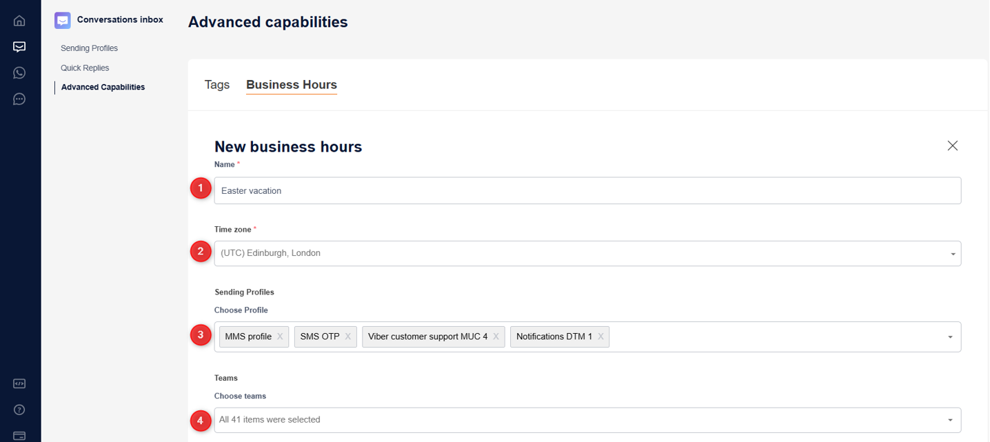Screen dimensions: 990x442
Task: Click the Edinburgh, London time zone text
Action: pos(270,253)
